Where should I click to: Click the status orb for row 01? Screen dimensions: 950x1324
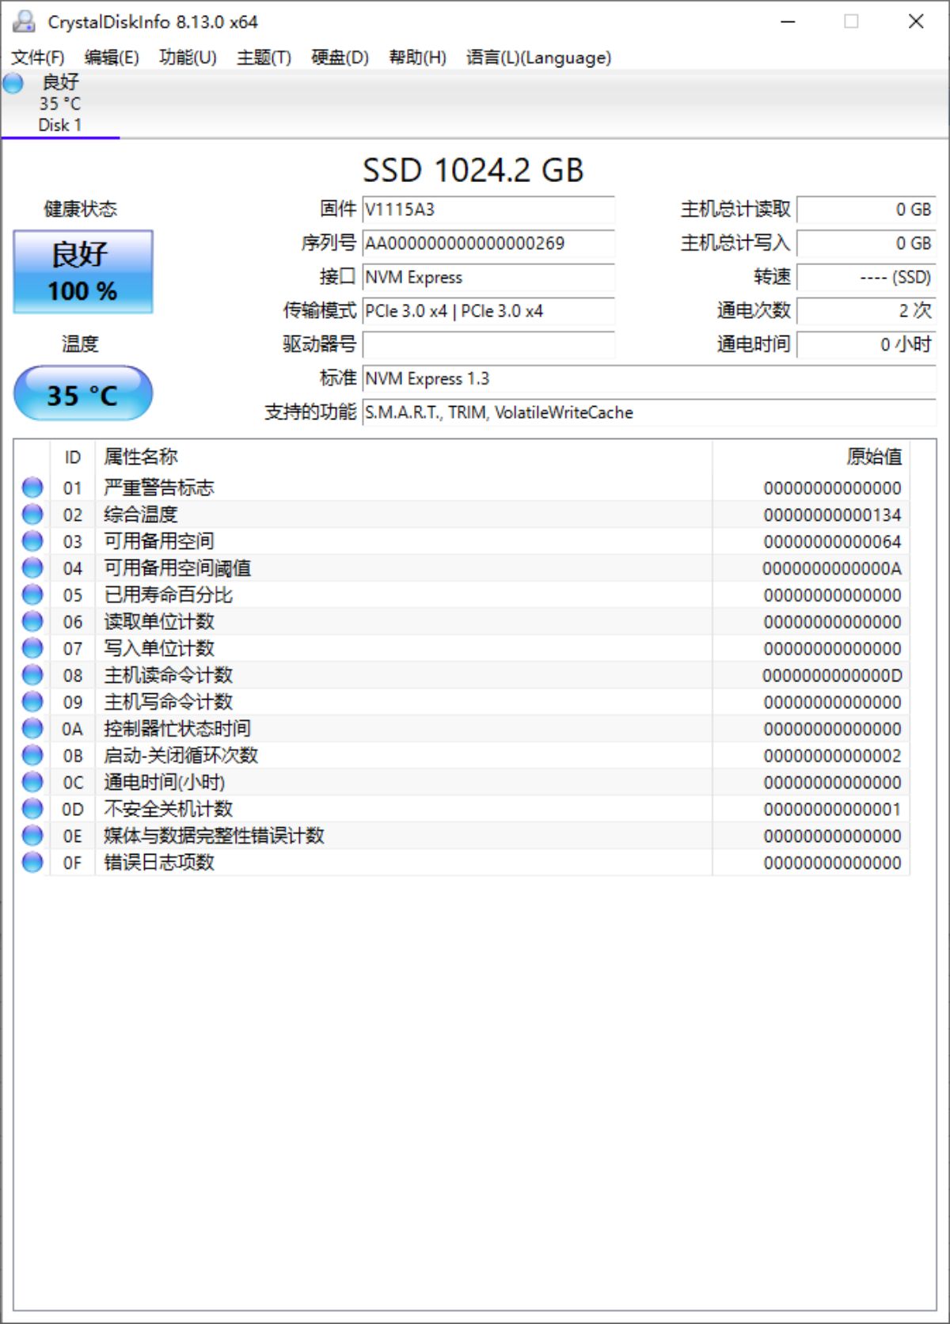tap(32, 487)
